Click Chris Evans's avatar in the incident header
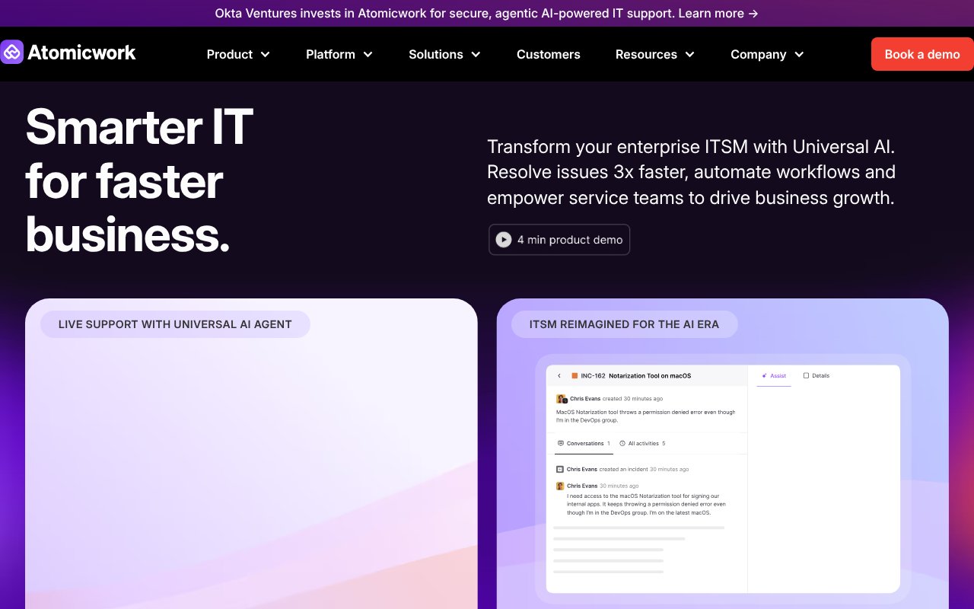Image resolution: width=974 pixels, height=609 pixels. (562, 399)
